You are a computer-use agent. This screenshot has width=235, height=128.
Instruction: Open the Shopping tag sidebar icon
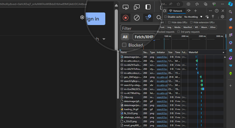(x=230, y=20)
